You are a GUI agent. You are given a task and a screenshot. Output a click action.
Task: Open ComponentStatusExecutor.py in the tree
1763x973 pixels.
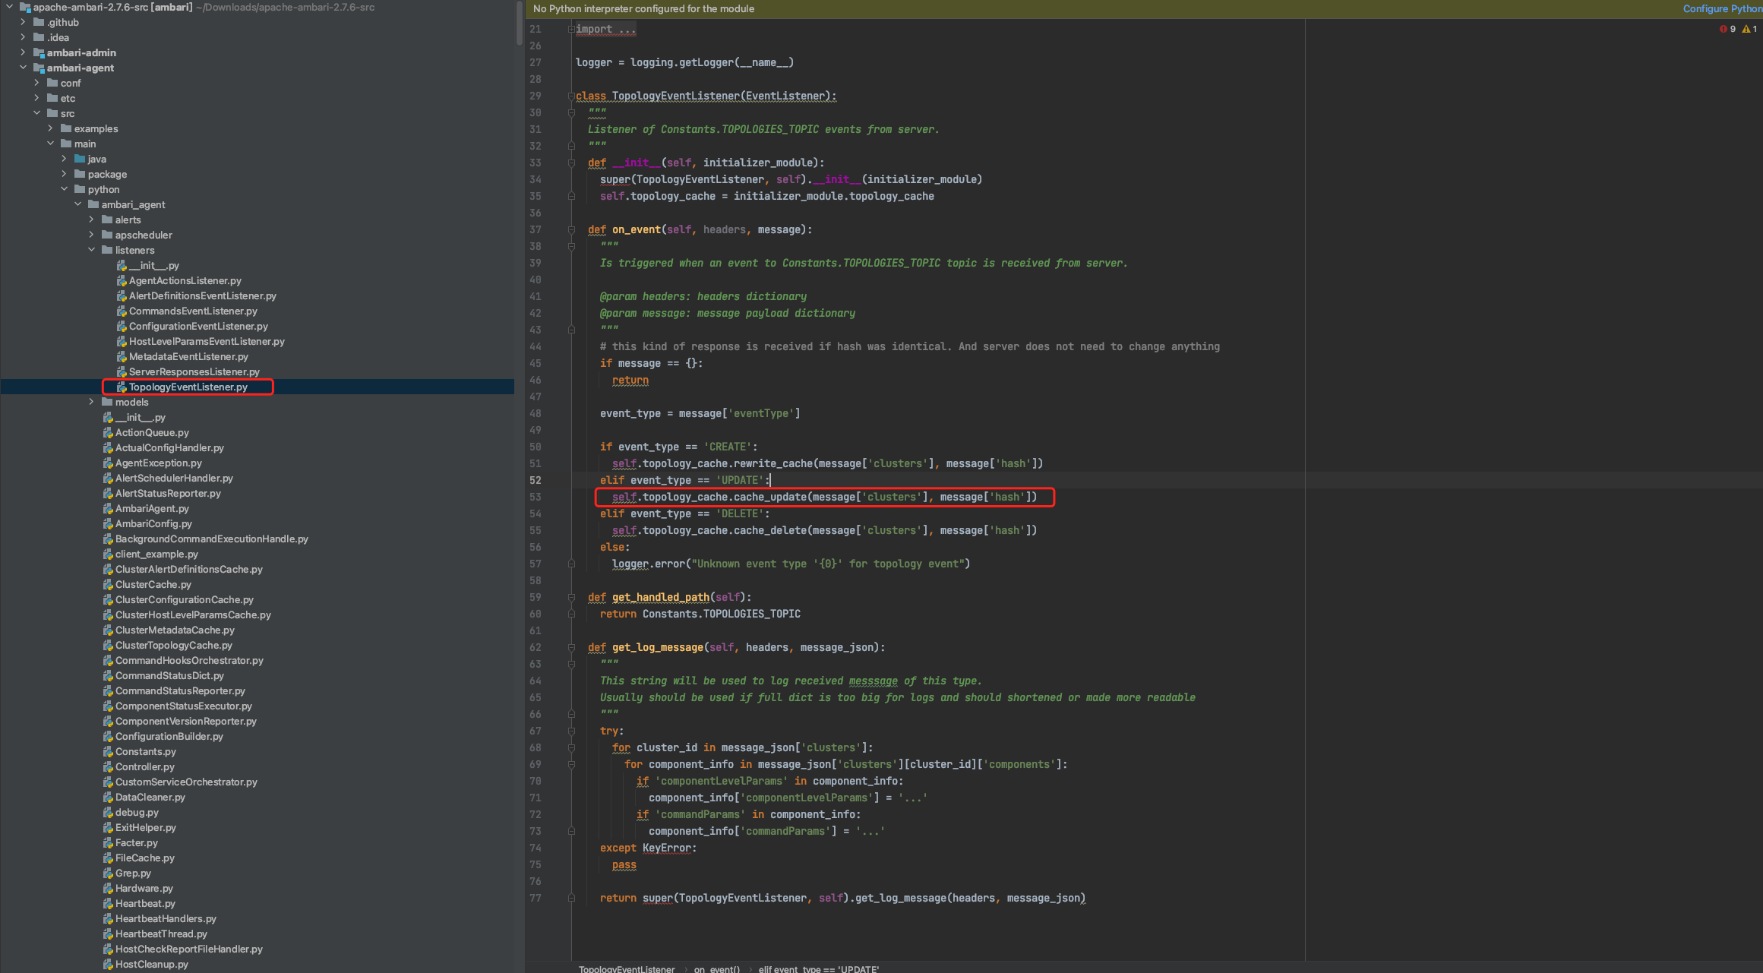[183, 706]
